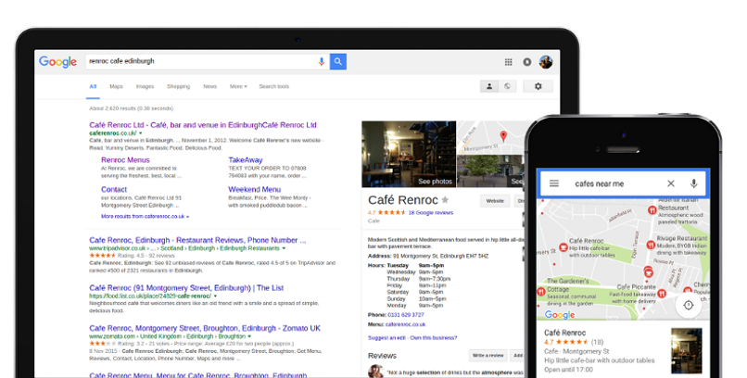Image resolution: width=747 pixels, height=378 pixels.
Task: Tap the my-location compass button on phone map
Action: pyautogui.click(x=688, y=305)
